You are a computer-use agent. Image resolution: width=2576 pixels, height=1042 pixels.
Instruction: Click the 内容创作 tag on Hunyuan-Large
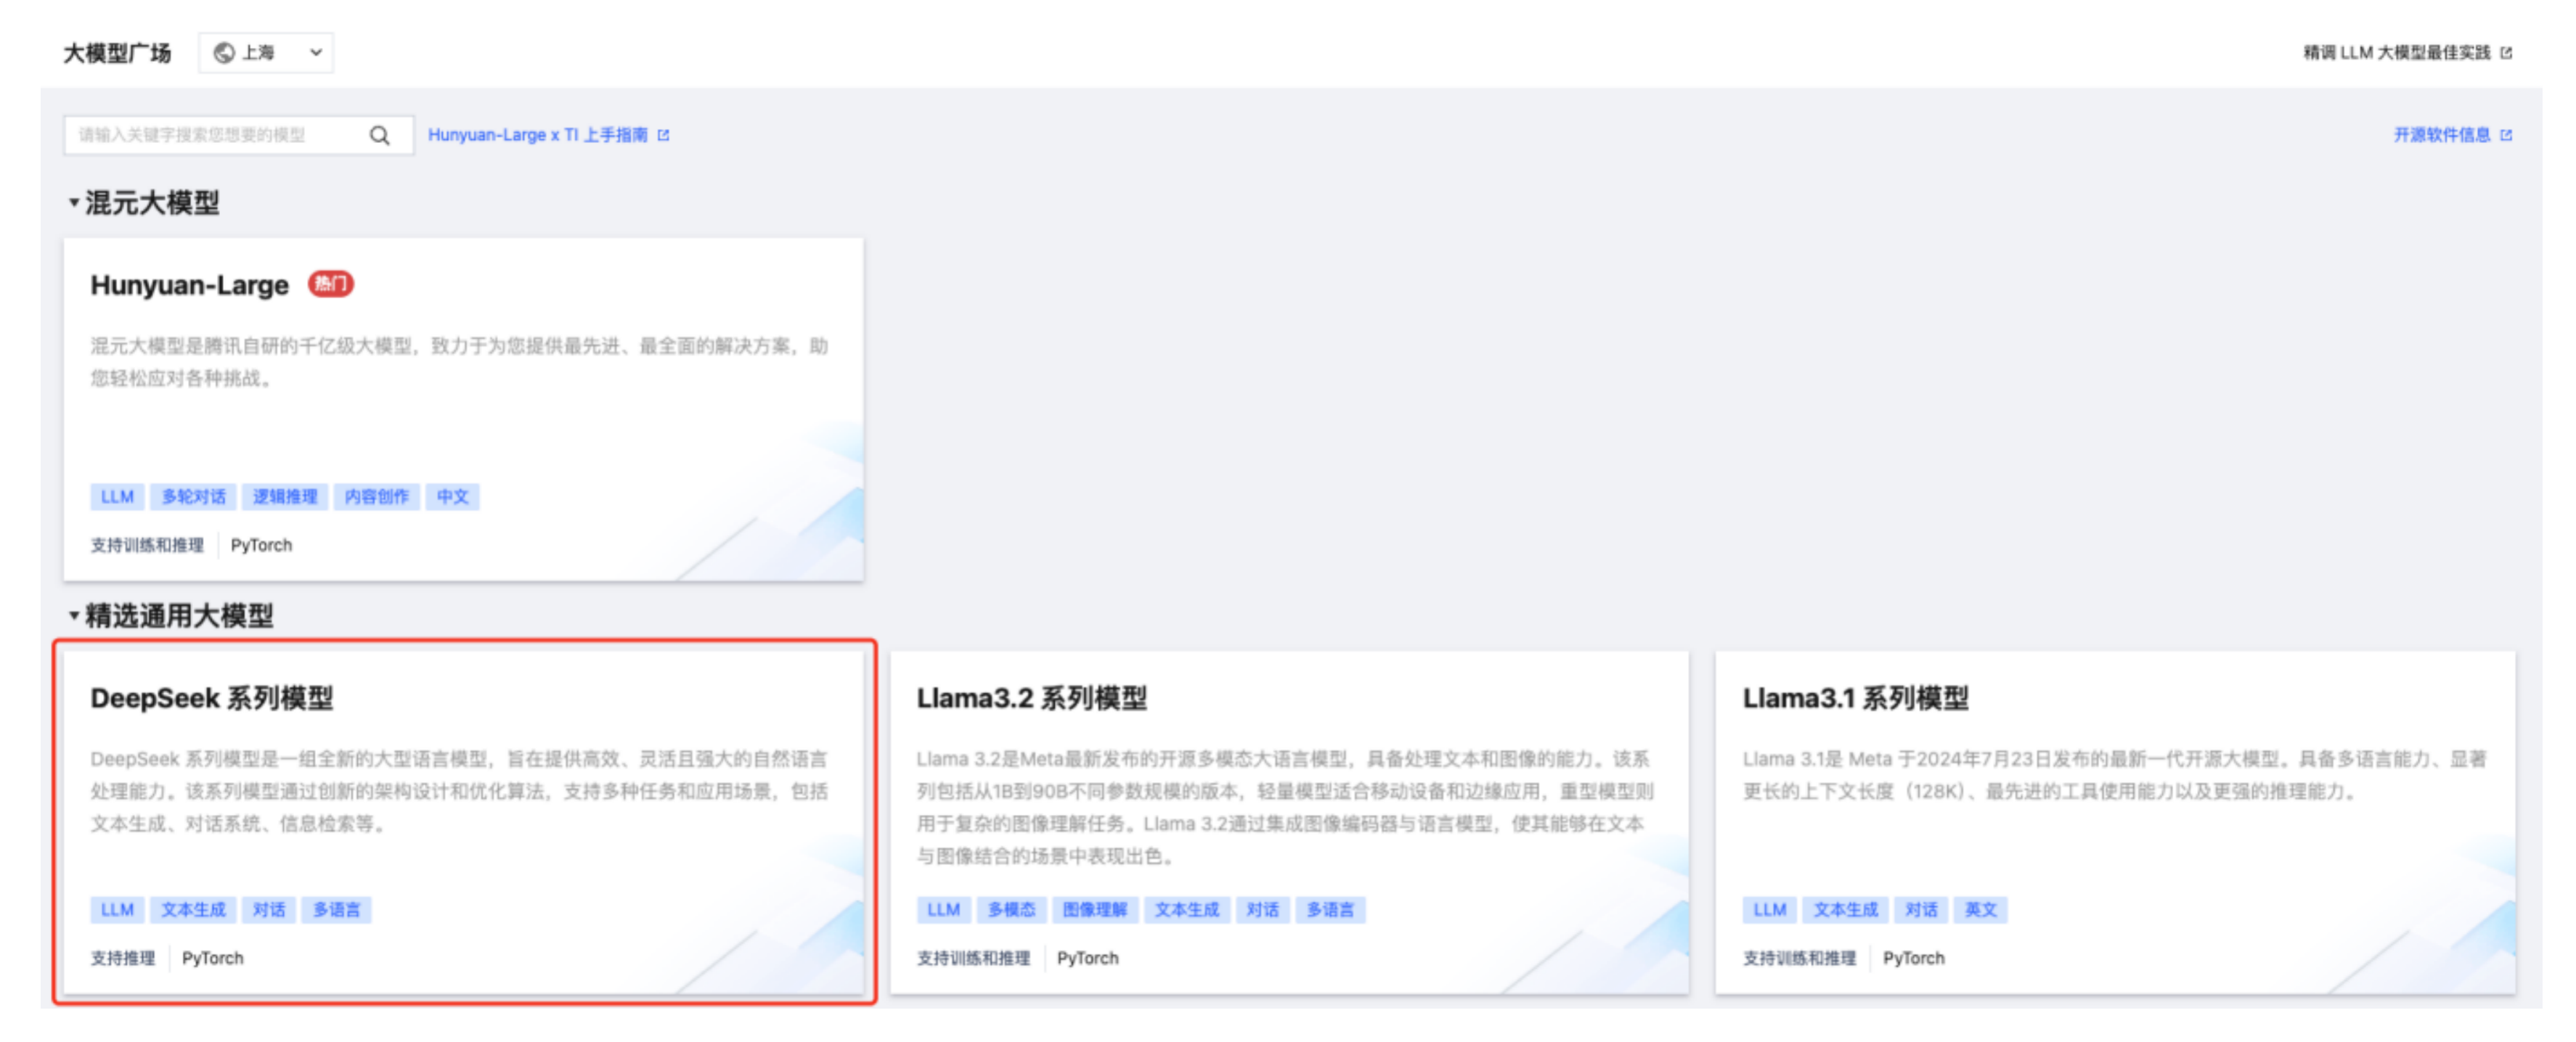(x=377, y=496)
